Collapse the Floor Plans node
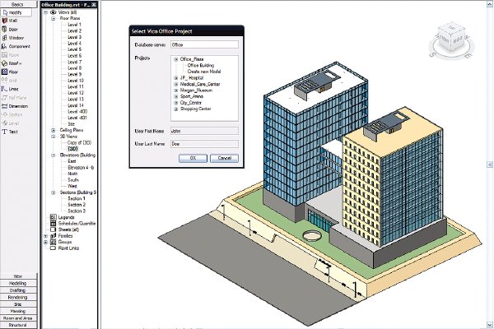This screenshot has height=329, width=494. coord(54,19)
